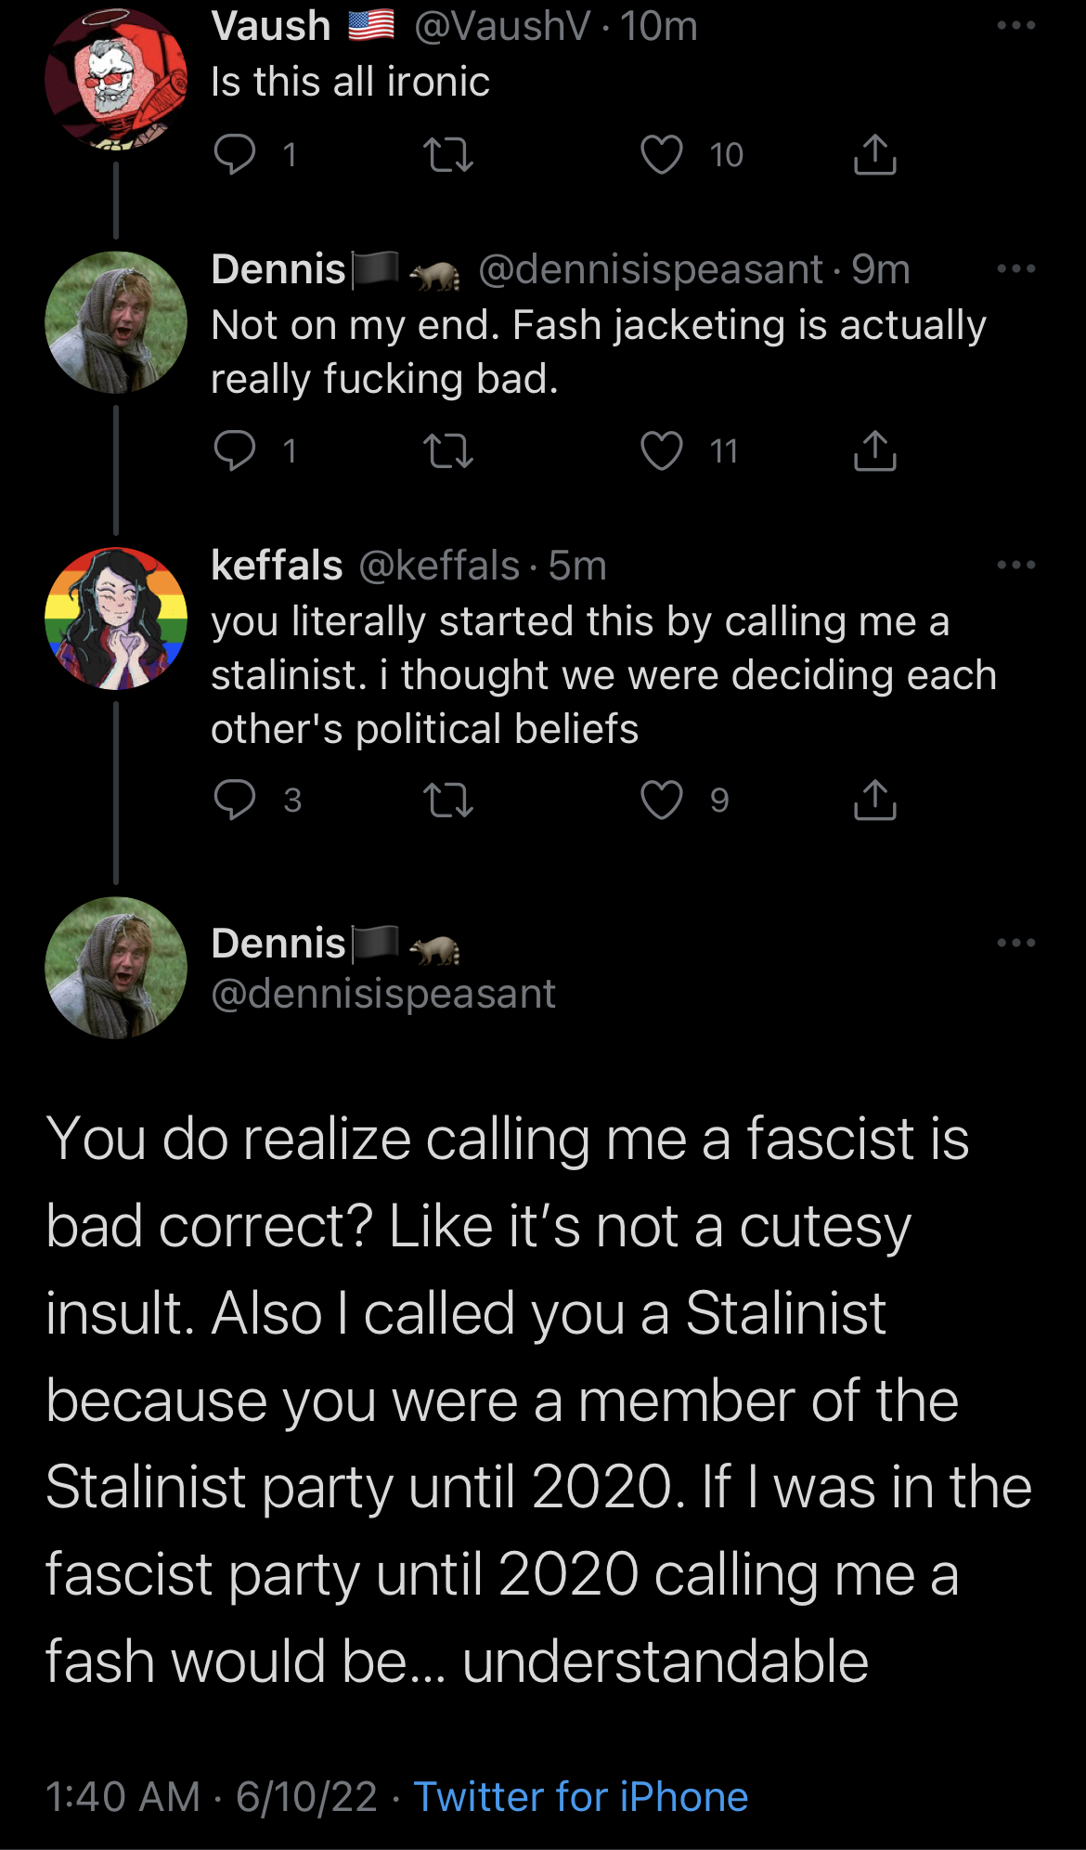Screen dimensions: 1086x1850
Task: Retweet keffals' stalinist tweet
Action: click(448, 801)
